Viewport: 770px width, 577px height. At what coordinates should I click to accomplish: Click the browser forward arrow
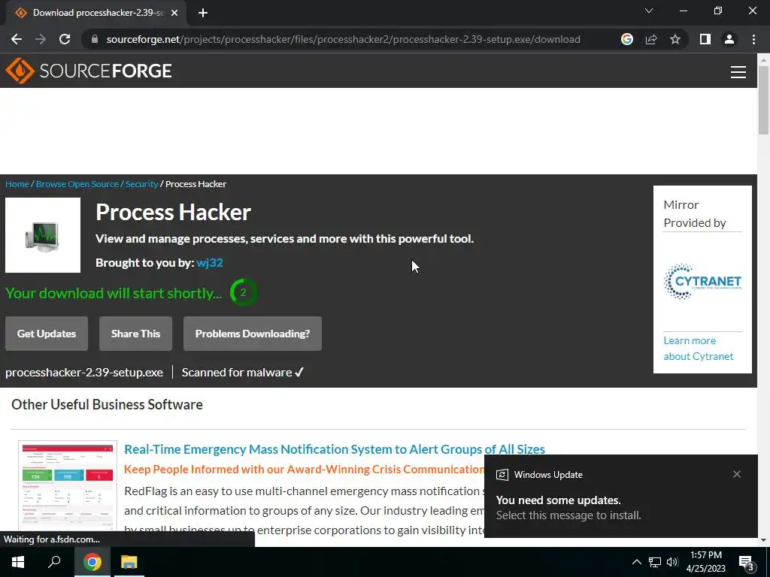coord(41,39)
